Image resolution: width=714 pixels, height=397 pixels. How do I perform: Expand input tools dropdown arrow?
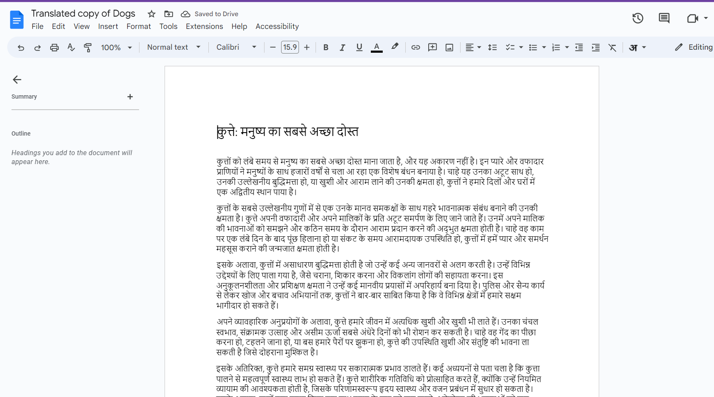[x=644, y=47]
